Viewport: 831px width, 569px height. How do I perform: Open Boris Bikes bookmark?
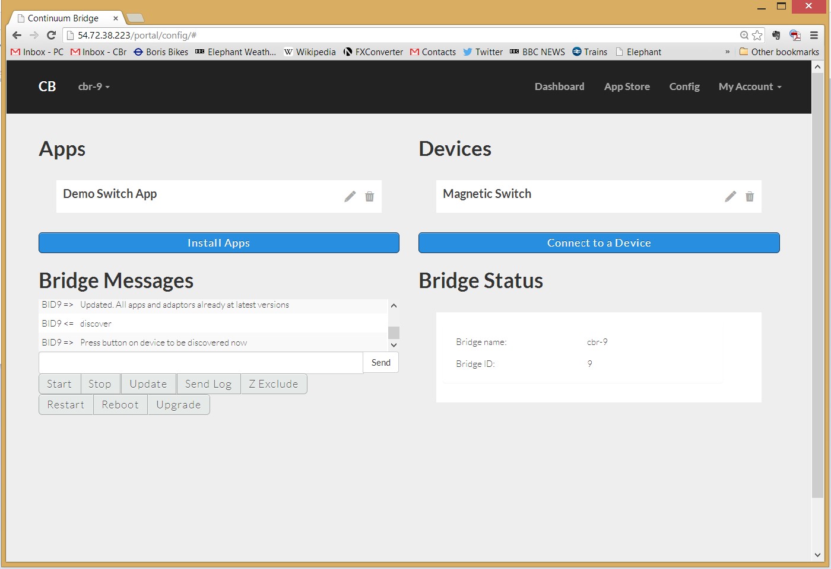(161, 52)
